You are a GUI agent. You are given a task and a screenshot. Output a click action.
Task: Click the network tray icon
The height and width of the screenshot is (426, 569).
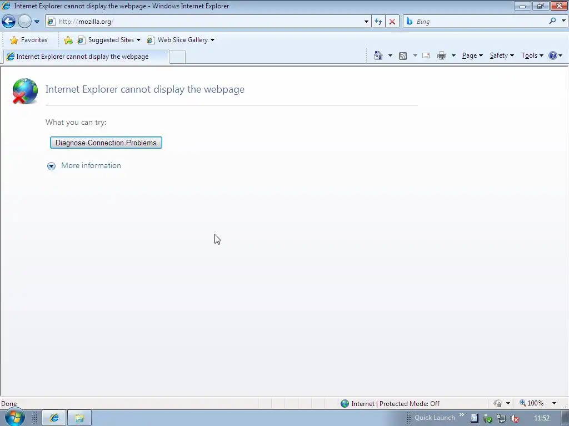[x=501, y=418]
